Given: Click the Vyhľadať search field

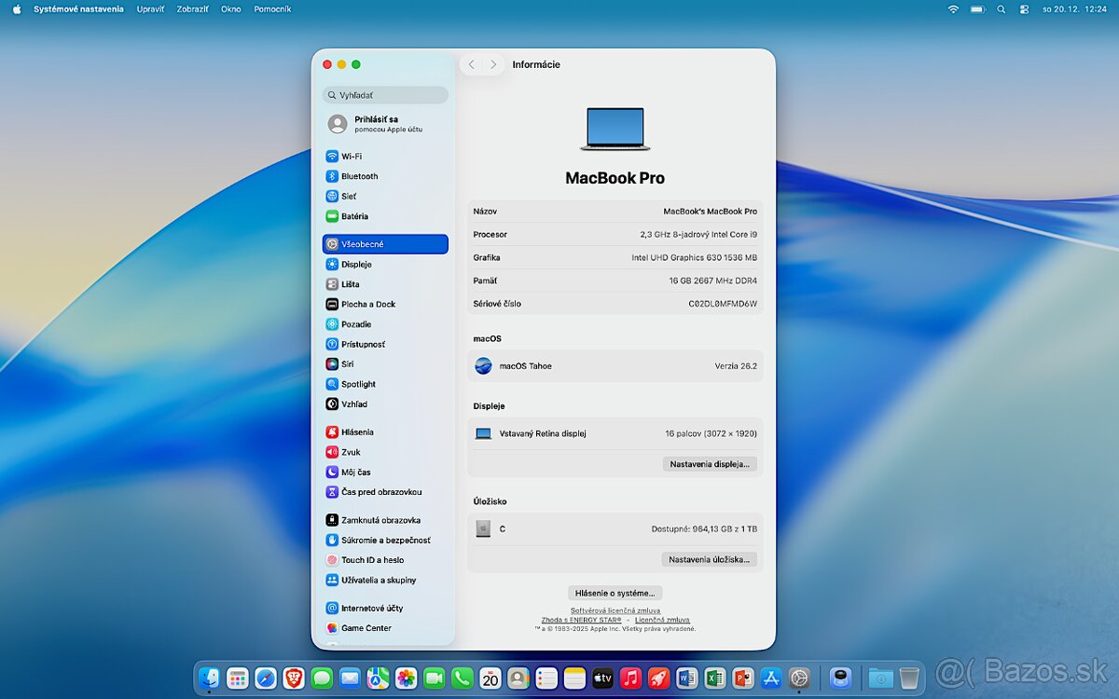Looking at the screenshot, I should [385, 94].
